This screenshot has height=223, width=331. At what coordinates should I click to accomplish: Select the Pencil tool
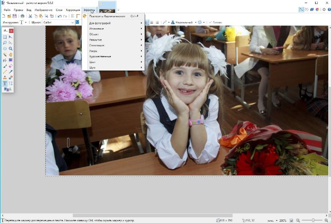(x=5, y=72)
